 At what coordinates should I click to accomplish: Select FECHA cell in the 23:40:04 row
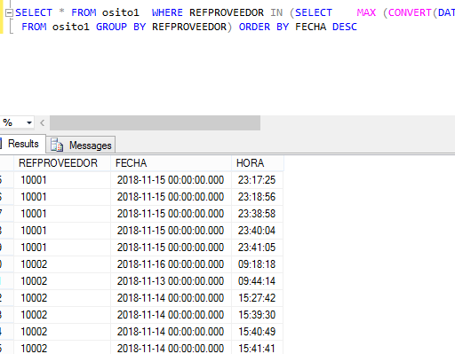click(x=171, y=231)
